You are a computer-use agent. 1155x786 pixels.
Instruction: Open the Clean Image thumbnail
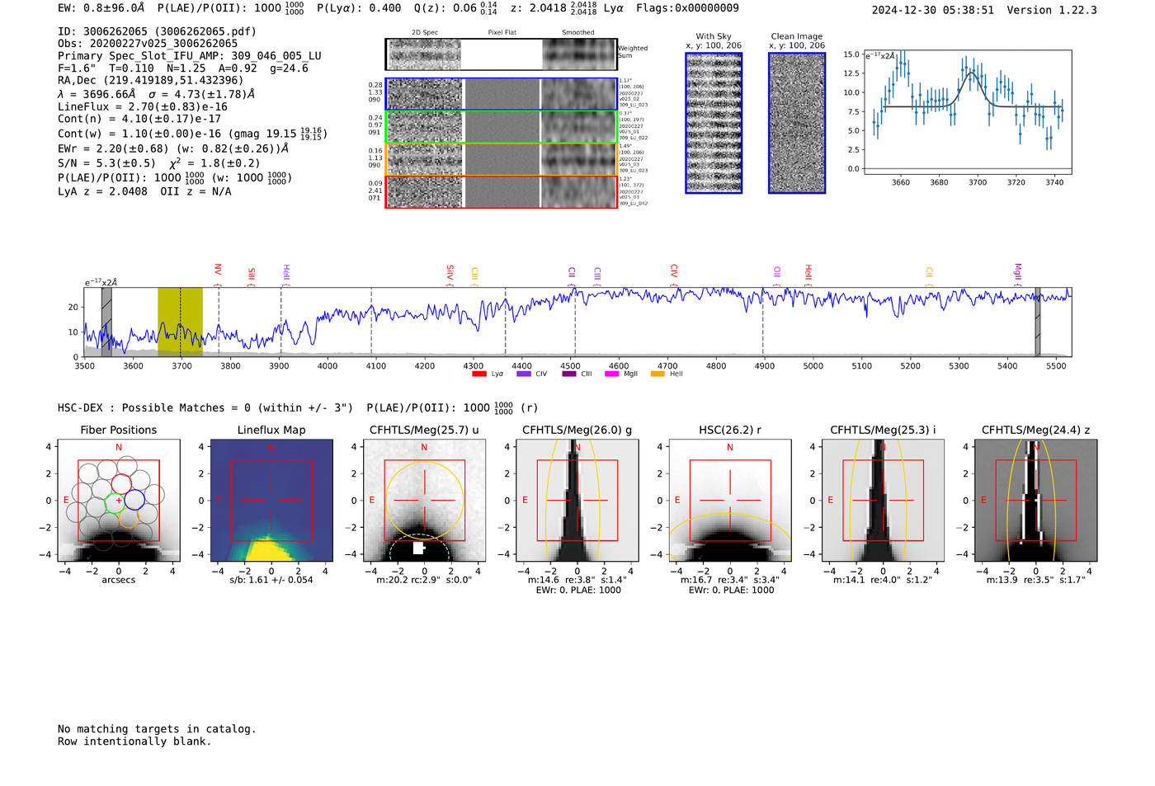tap(797, 124)
